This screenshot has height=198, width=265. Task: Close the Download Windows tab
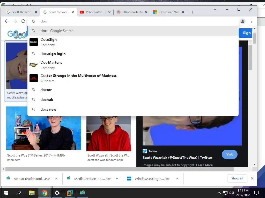183,12
